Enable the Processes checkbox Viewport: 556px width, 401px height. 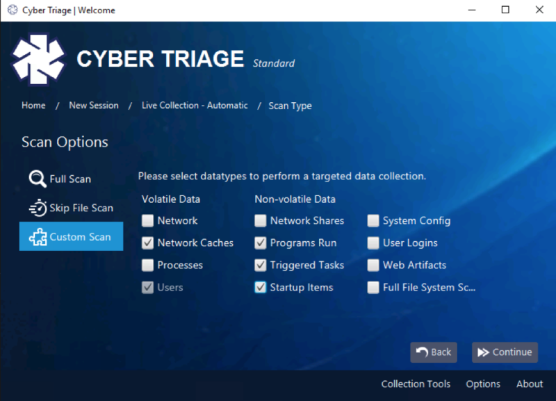147,265
